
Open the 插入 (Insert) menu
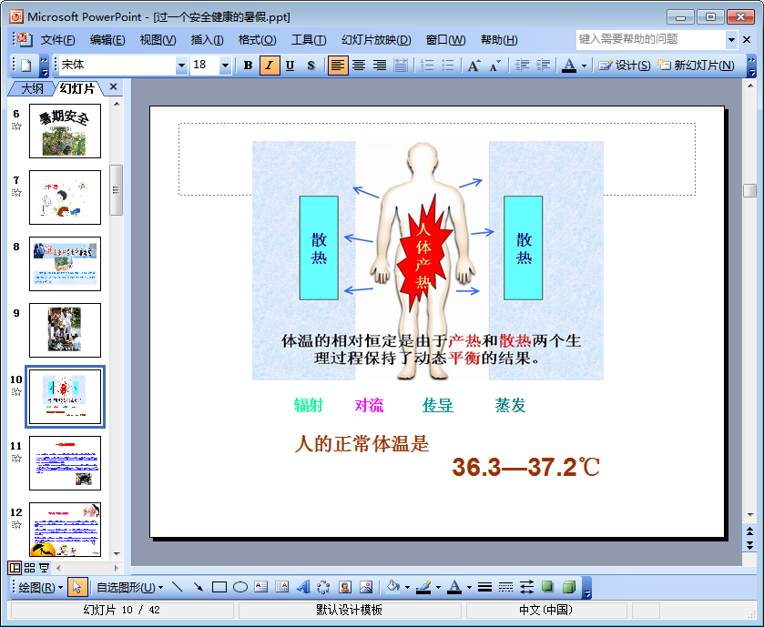[207, 40]
